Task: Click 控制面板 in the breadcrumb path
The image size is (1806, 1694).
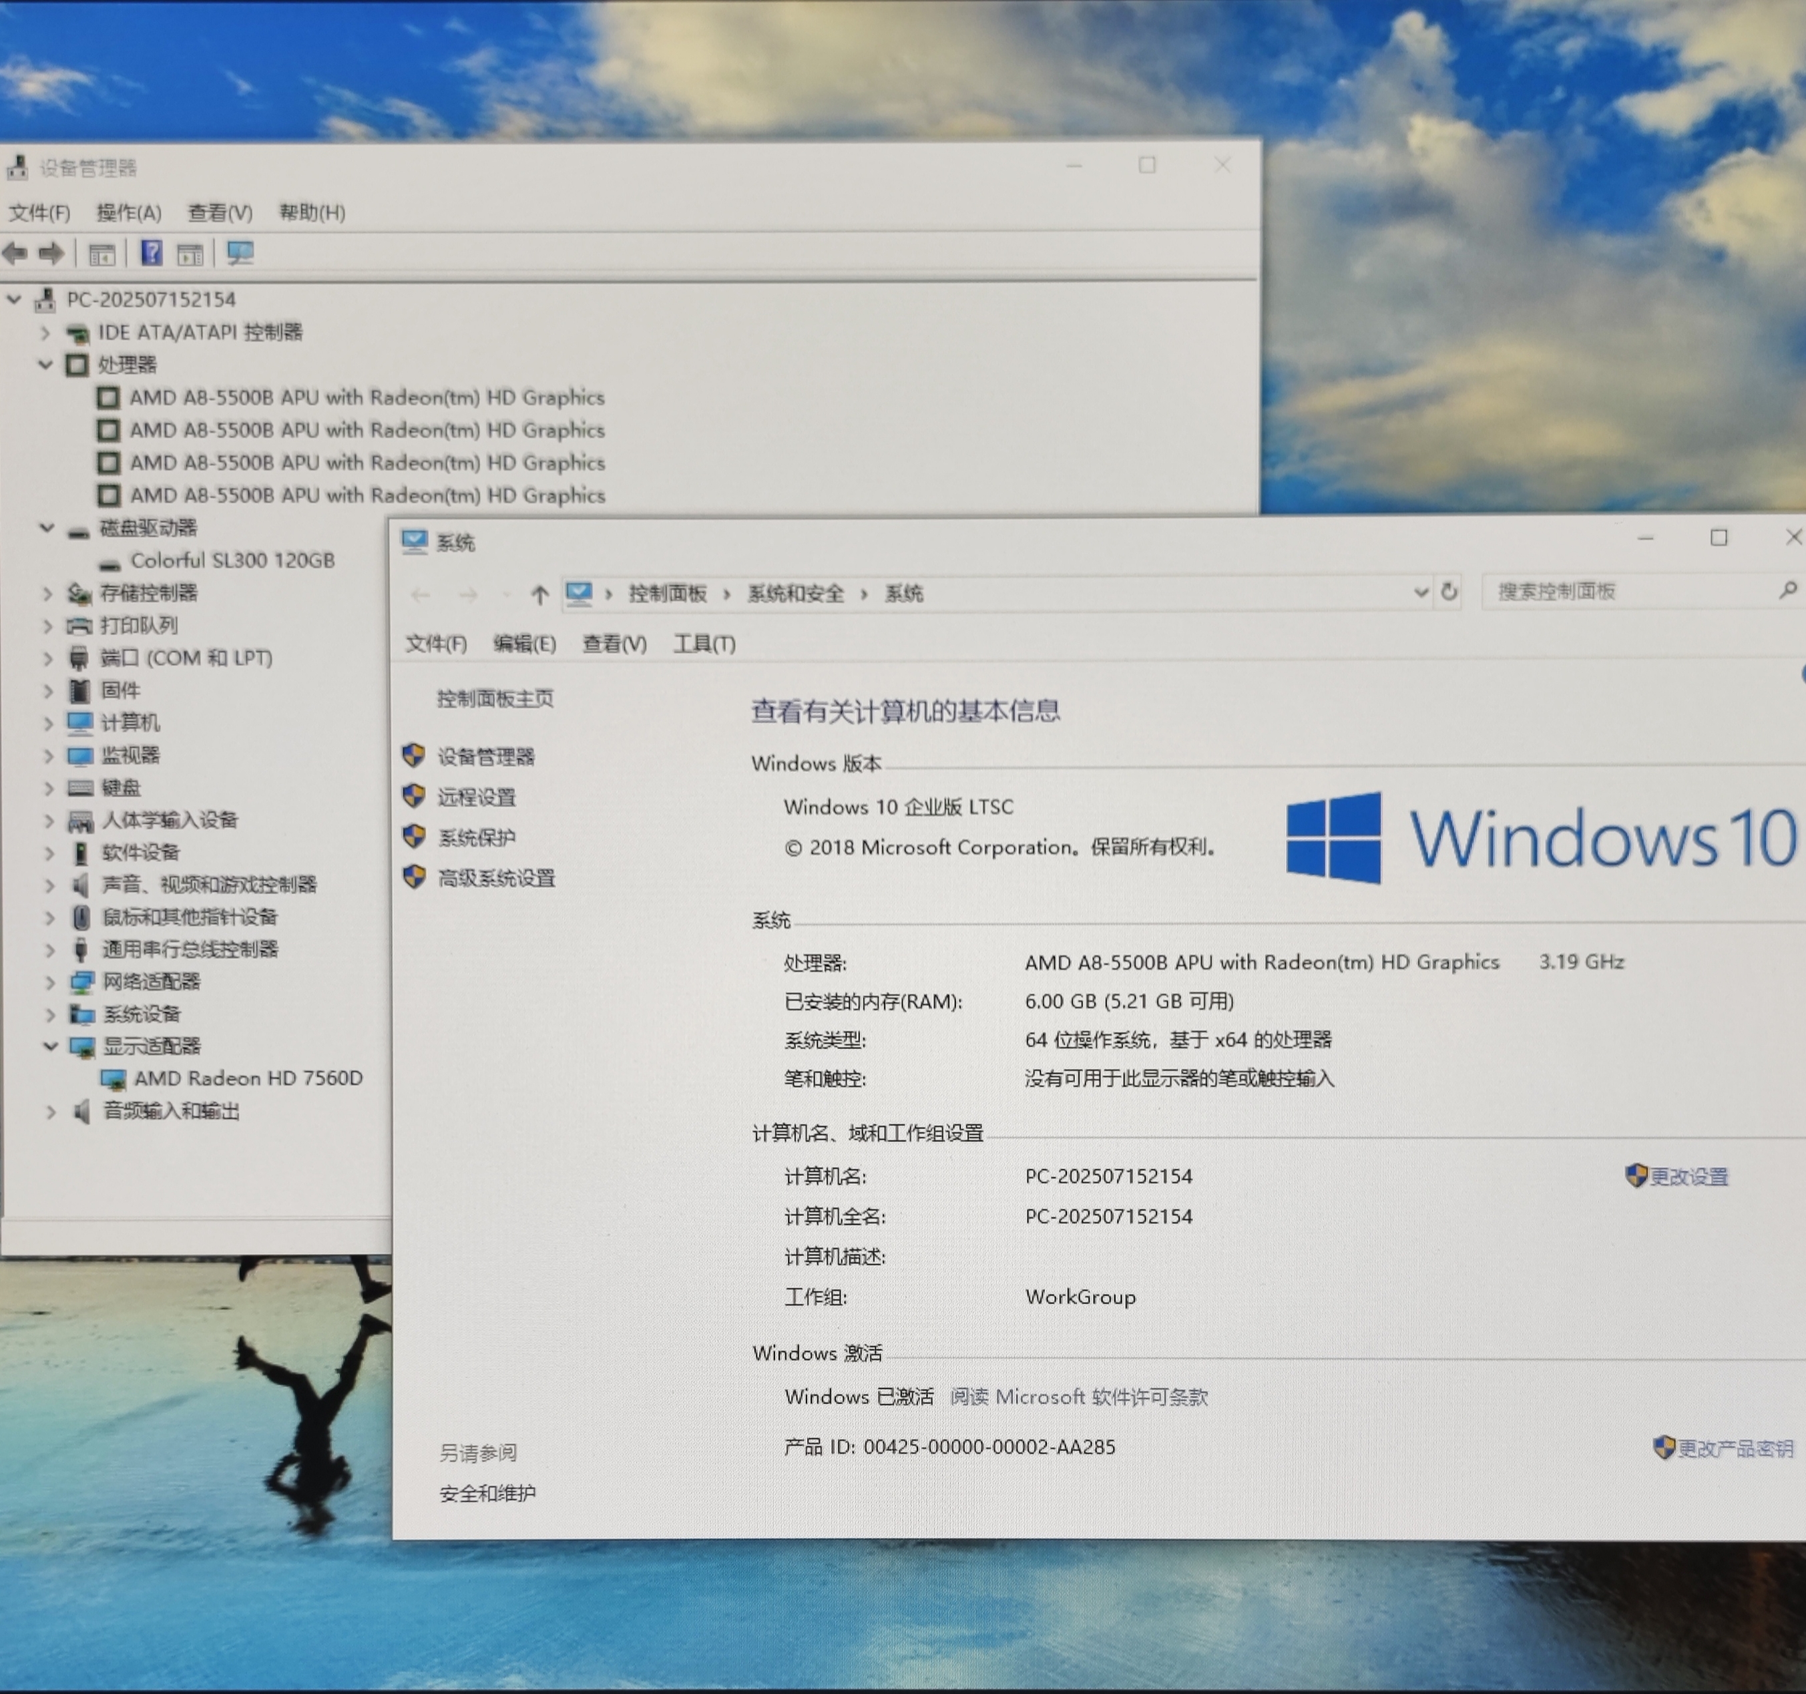Action: (668, 594)
